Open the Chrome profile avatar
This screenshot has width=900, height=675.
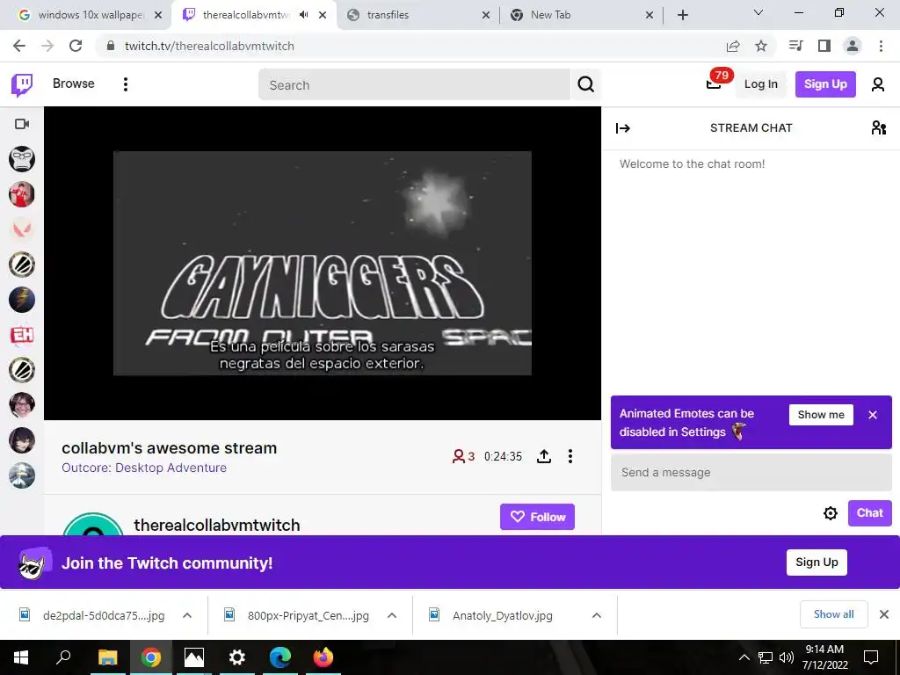(x=853, y=46)
